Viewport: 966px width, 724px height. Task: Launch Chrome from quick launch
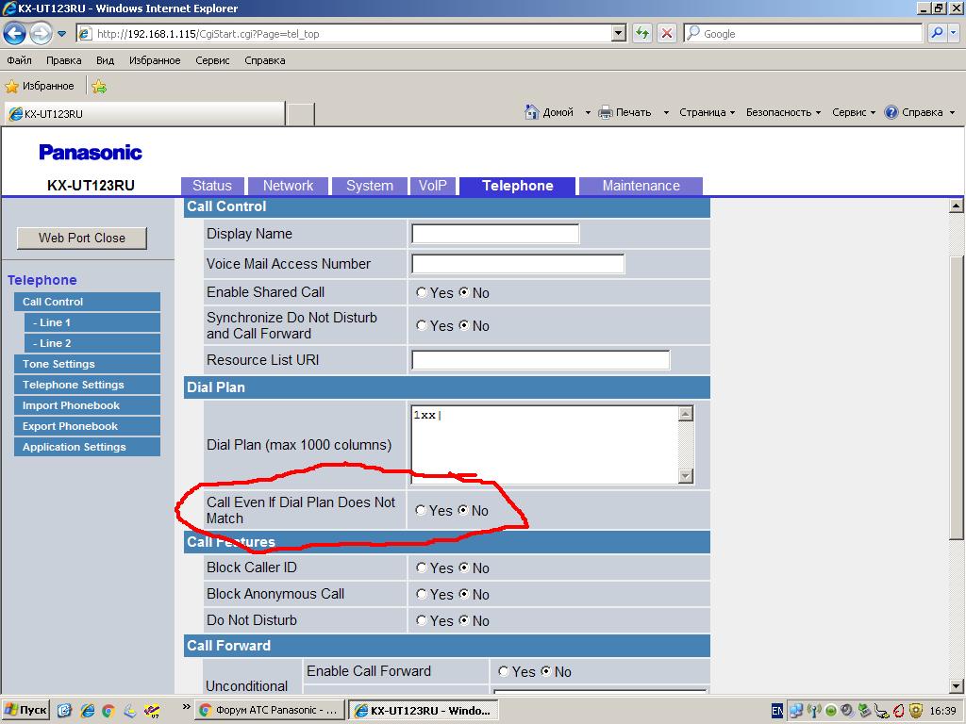point(108,711)
